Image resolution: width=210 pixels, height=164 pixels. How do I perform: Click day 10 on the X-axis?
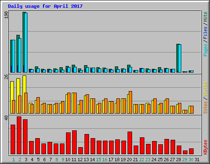[68, 159]
